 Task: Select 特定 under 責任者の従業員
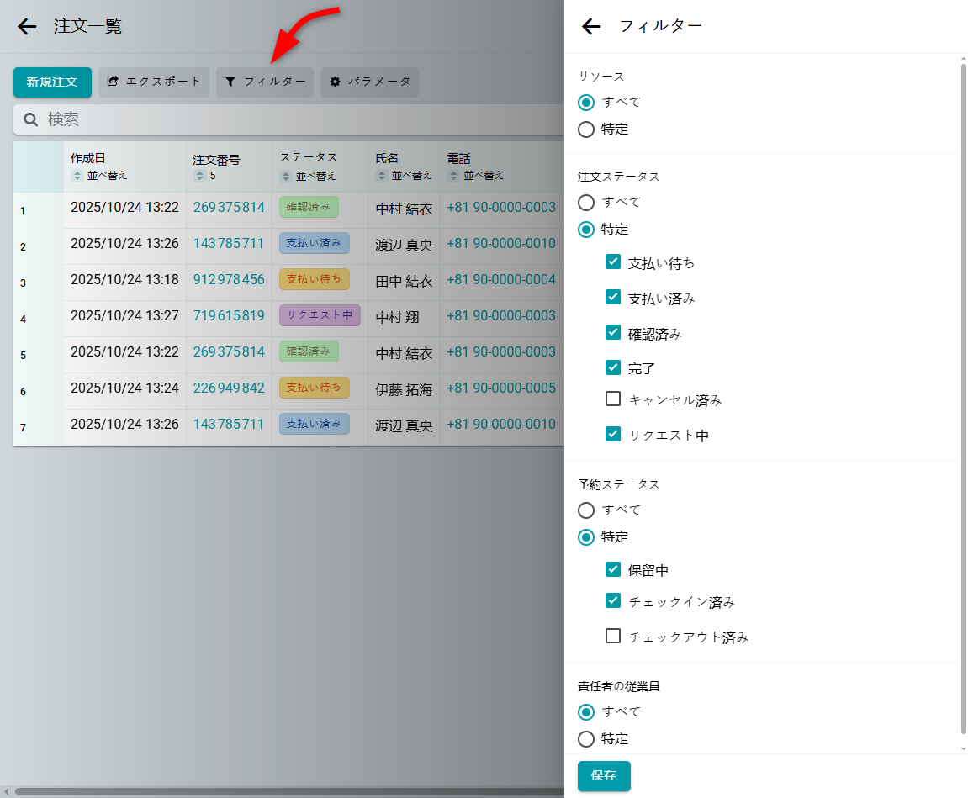586,739
